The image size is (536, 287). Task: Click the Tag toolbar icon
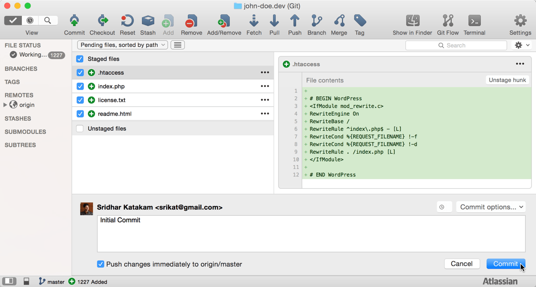click(360, 21)
